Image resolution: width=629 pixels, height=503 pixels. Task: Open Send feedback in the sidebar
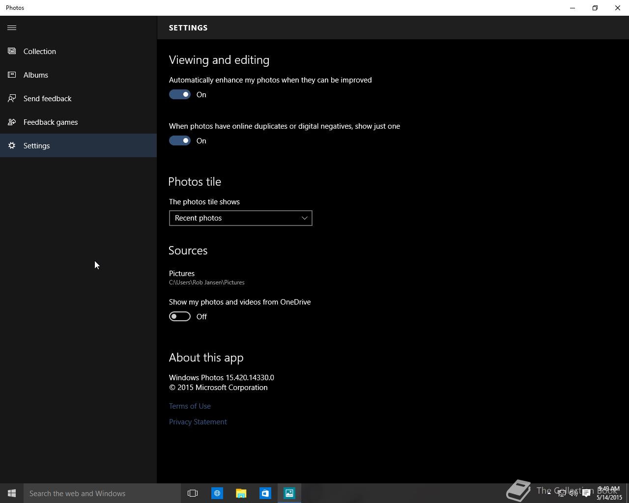[78, 98]
